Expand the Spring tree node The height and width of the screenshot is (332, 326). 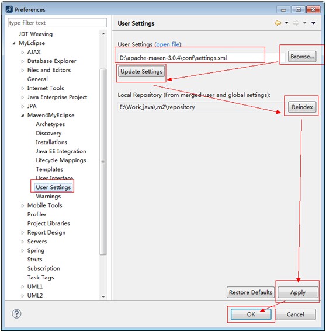(x=23, y=251)
